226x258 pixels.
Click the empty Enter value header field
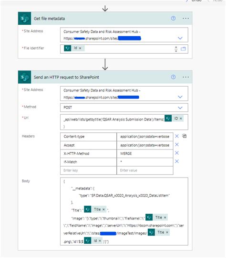[145, 170]
